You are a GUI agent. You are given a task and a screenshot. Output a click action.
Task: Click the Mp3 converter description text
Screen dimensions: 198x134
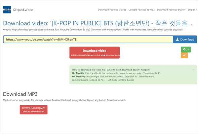tap(64, 100)
